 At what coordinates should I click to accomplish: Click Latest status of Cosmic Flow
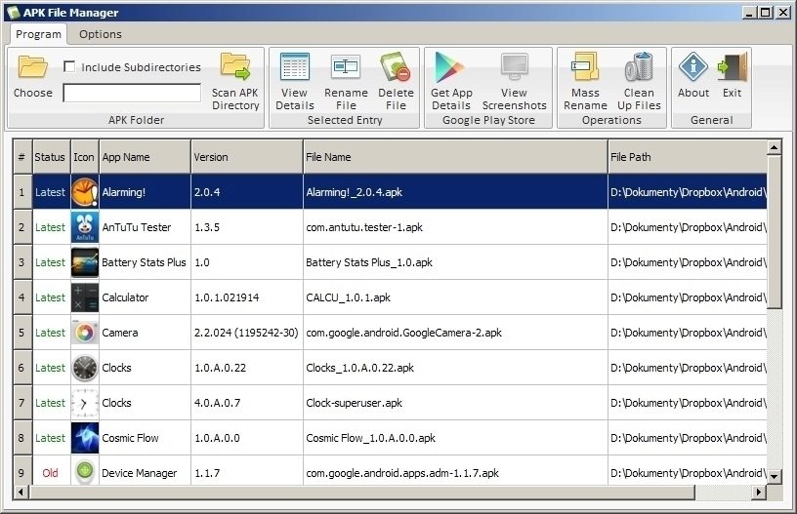tap(51, 438)
